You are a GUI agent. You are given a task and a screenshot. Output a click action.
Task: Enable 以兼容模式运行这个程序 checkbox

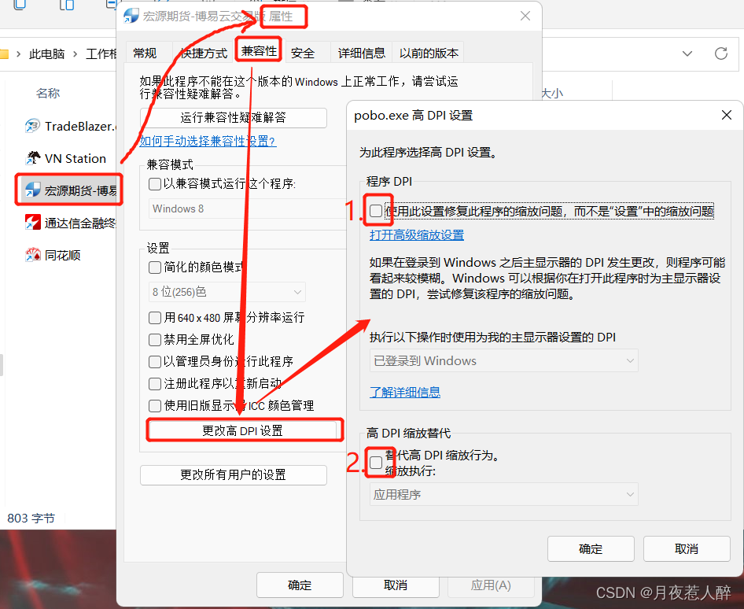click(155, 183)
